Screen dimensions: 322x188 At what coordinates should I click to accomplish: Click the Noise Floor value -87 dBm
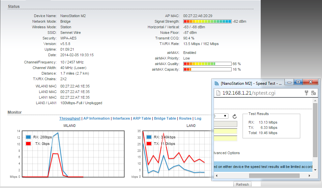pos(190,33)
